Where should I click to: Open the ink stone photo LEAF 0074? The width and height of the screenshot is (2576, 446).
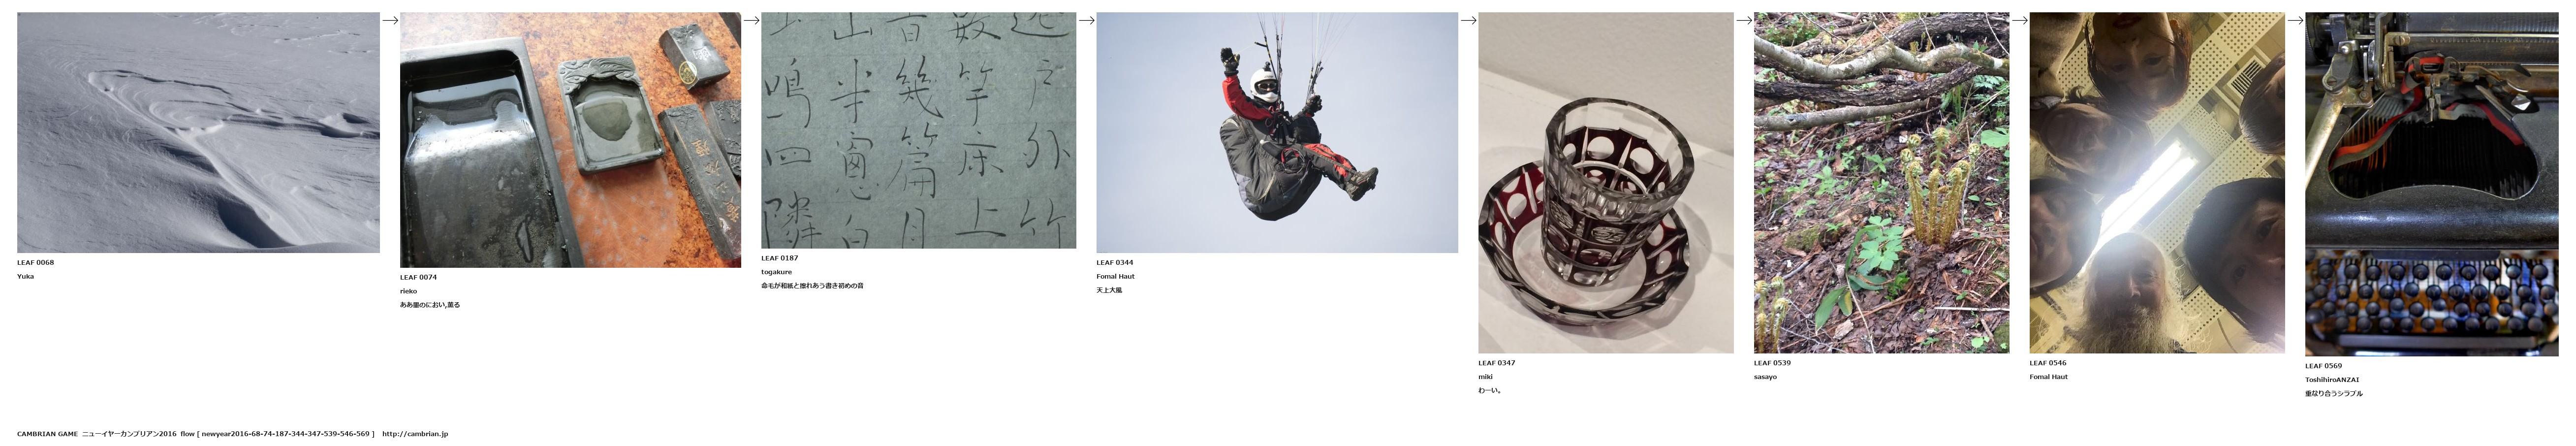[x=571, y=140]
